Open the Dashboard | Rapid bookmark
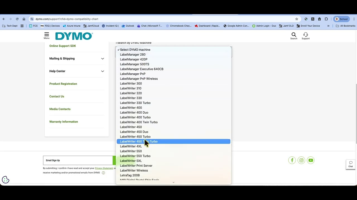This screenshot has width=357, height=200. (x=207, y=26)
